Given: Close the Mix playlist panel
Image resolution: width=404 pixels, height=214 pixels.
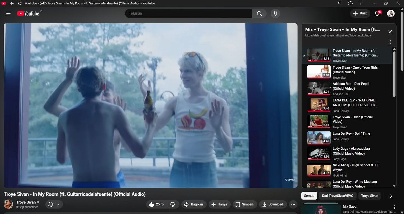Looking at the screenshot, I should 390,32.
